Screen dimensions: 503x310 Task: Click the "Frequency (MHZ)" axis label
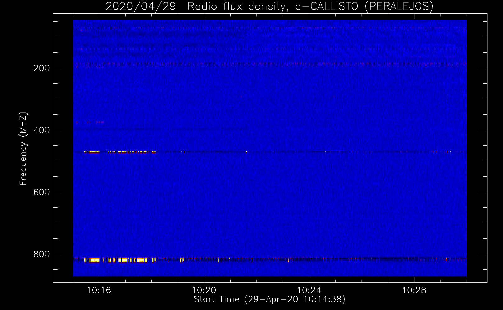coord(23,149)
